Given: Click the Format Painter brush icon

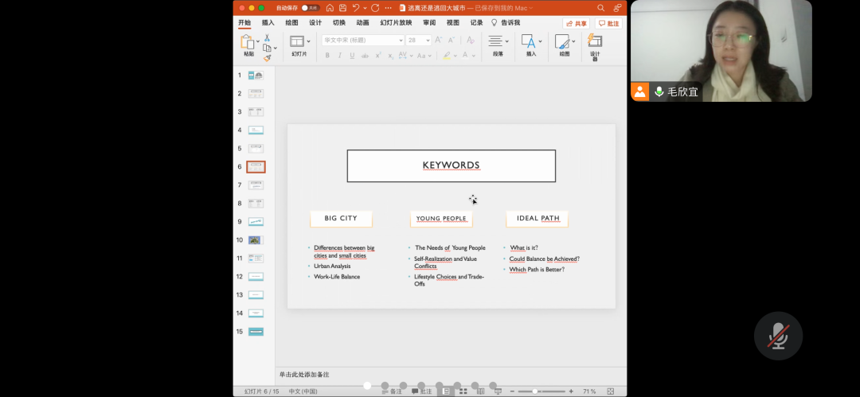Looking at the screenshot, I should pyautogui.click(x=268, y=58).
